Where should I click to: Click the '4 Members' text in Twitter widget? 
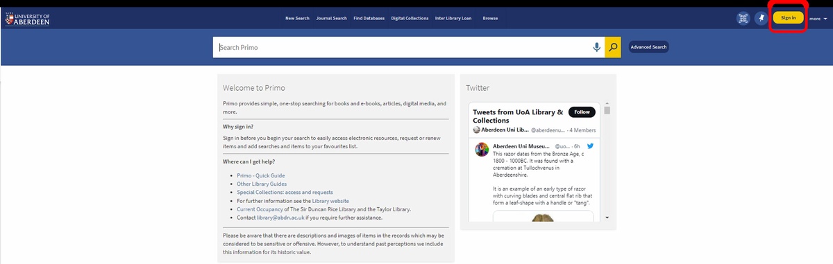(x=583, y=130)
